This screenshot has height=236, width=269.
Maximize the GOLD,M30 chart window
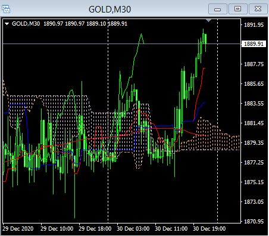[x=237, y=9]
